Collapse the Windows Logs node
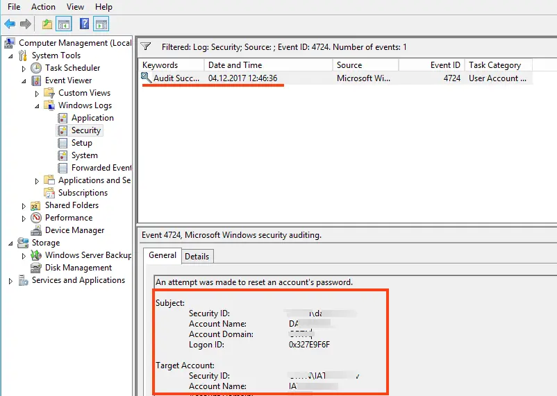 [37, 106]
